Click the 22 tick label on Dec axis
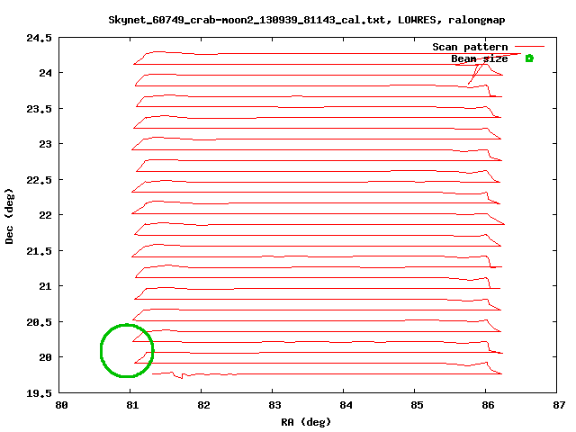The image size is (576, 432). point(46,215)
